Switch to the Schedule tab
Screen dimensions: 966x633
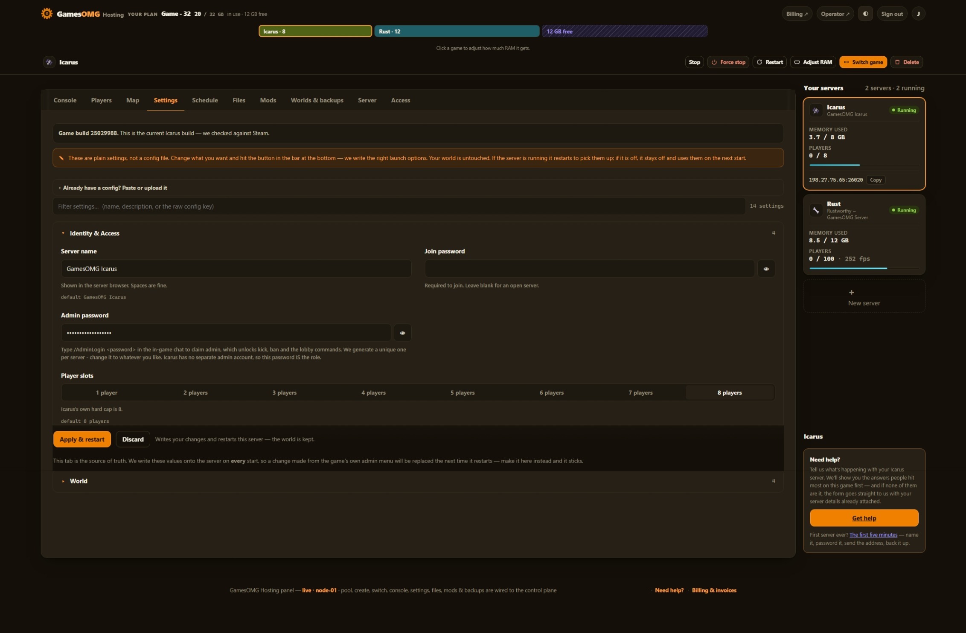tap(205, 100)
